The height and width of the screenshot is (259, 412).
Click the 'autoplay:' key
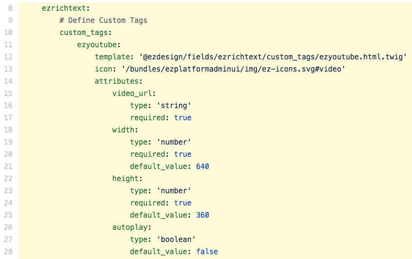[x=132, y=227]
